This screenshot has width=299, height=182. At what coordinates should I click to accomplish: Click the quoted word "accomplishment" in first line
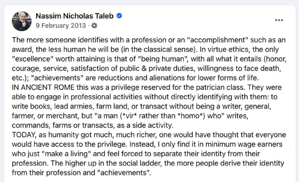tap(218, 40)
